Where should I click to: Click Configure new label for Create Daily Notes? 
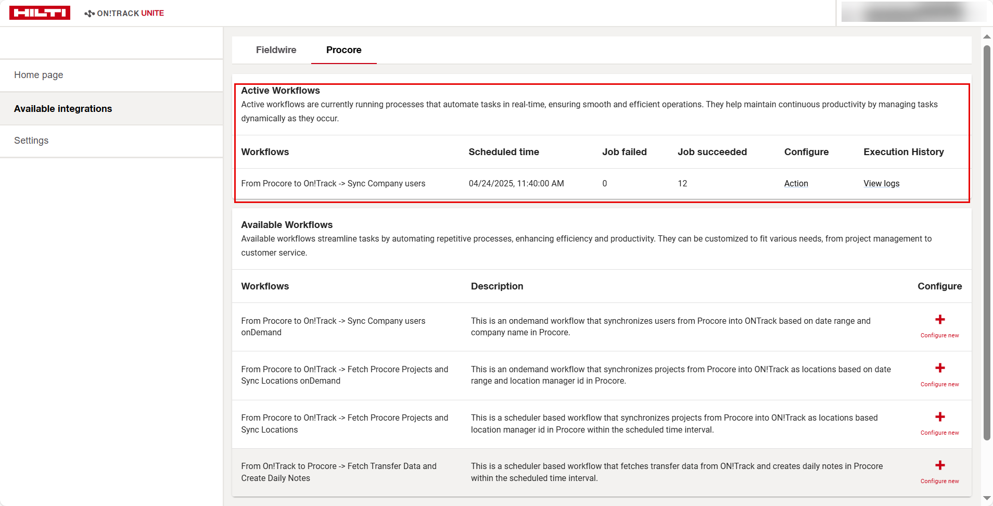940,481
